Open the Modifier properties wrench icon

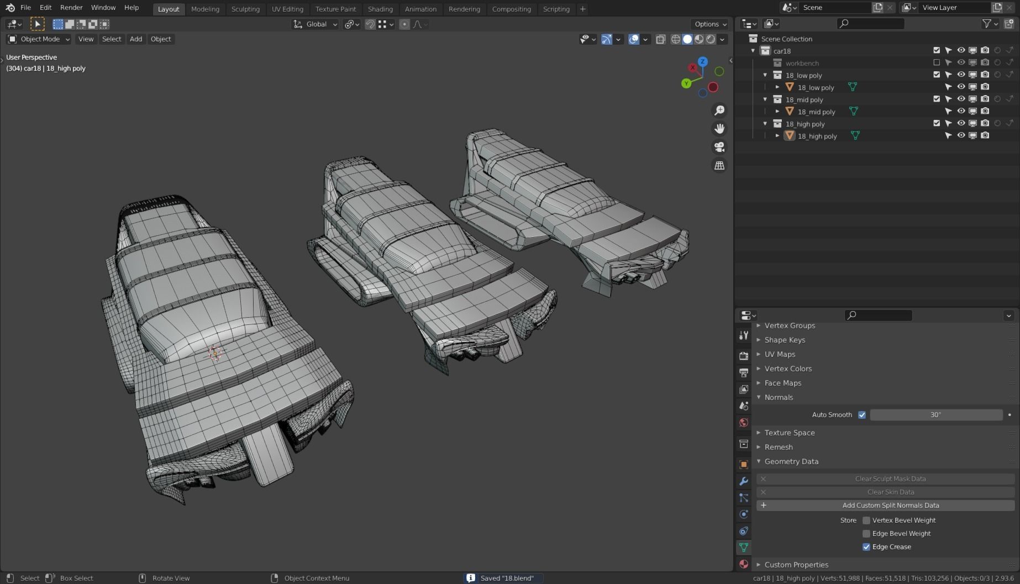tap(744, 481)
